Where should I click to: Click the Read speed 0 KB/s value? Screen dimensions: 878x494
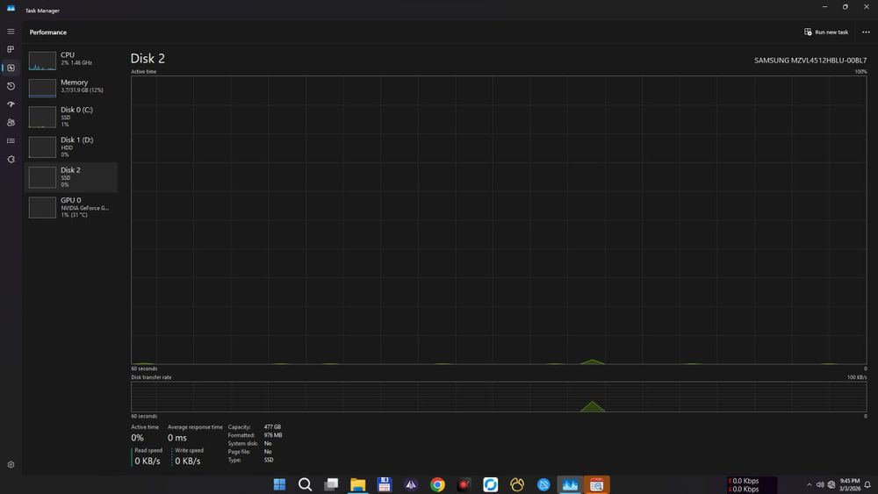(148, 461)
